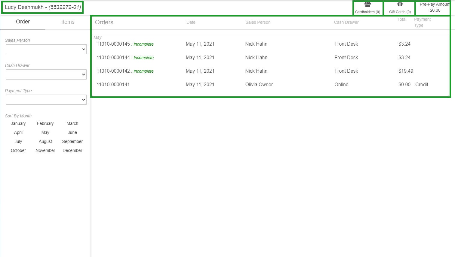455x257 pixels.
Task: Open the Cardholders people icon
Action: [367, 5]
